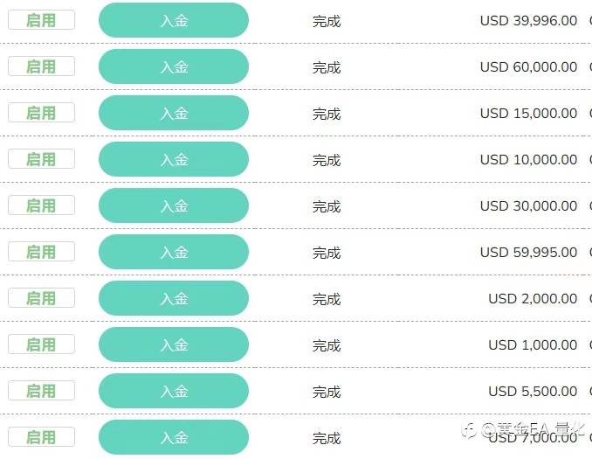Click 入金 on the USD 5,500.00 row
The height and width of the screenshot is (459, 592).
(174, 391)
